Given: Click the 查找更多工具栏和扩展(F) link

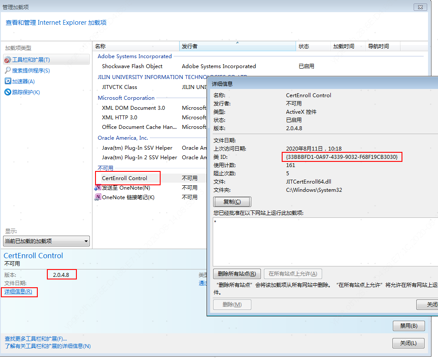Looking at the screenshot, I should [36, 339].
